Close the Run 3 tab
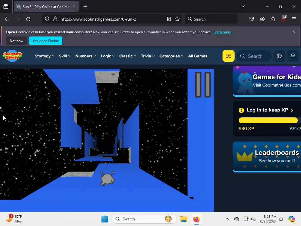Screen dimensions: 301x226 (74, 6)
